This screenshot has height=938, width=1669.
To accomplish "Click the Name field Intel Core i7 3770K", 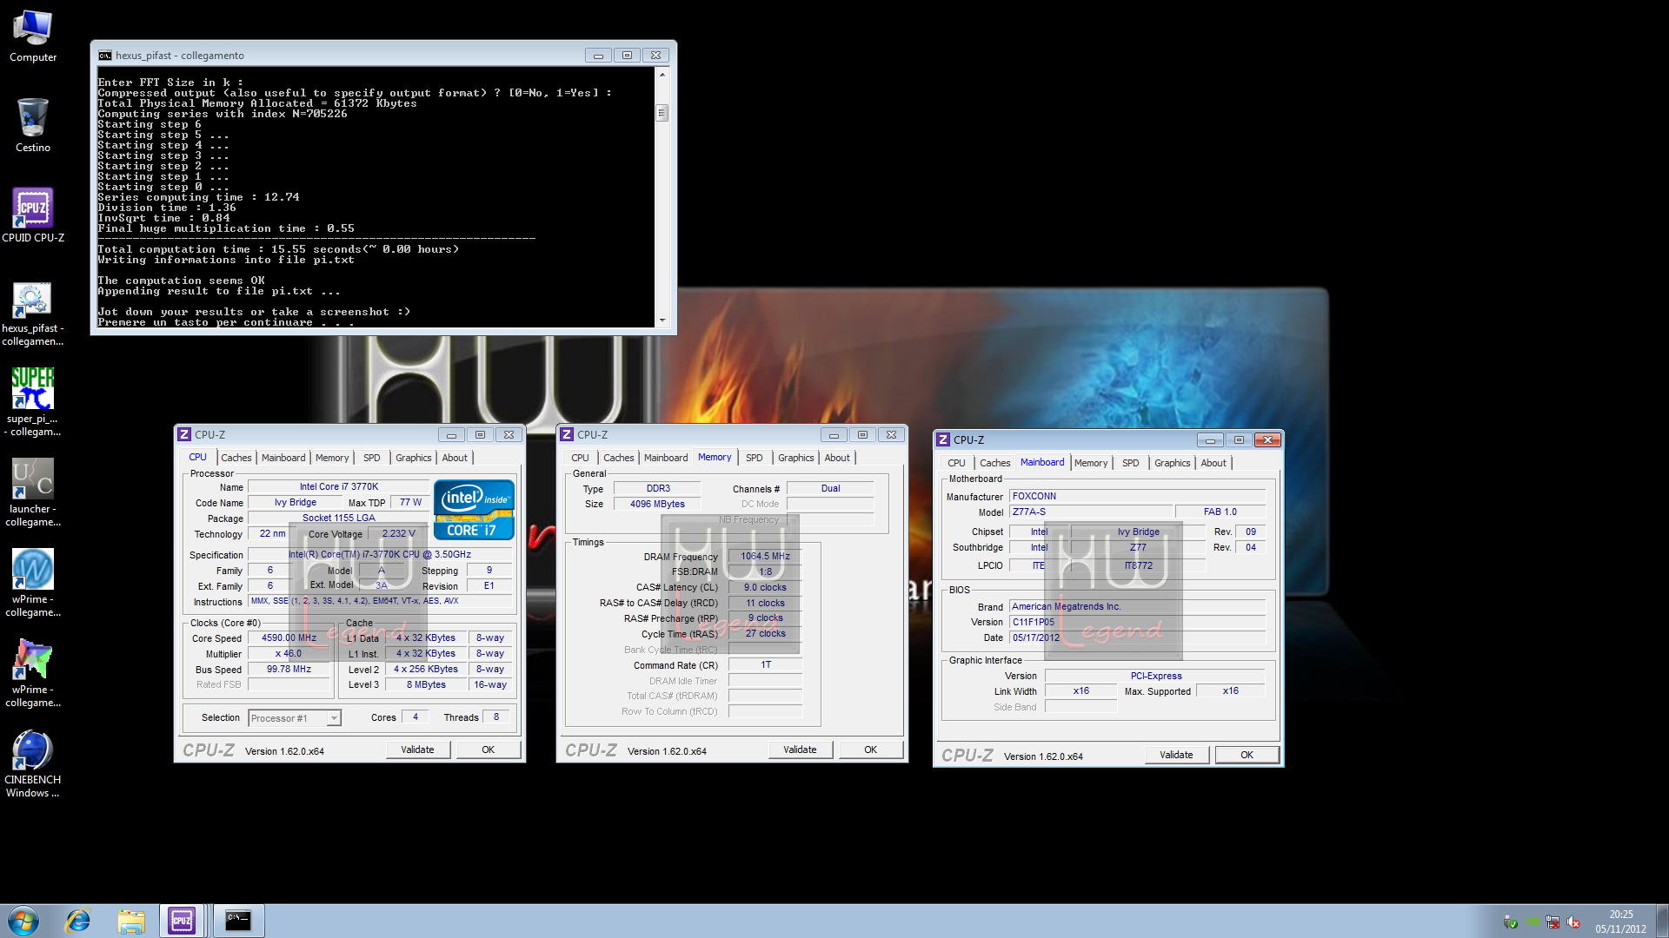I will pos(339,486).
